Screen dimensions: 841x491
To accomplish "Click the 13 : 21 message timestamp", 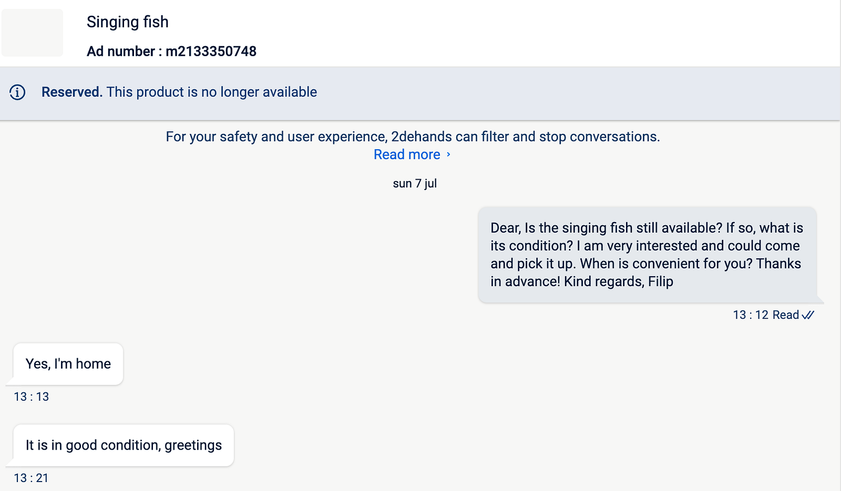I will [x=31, y=478].
